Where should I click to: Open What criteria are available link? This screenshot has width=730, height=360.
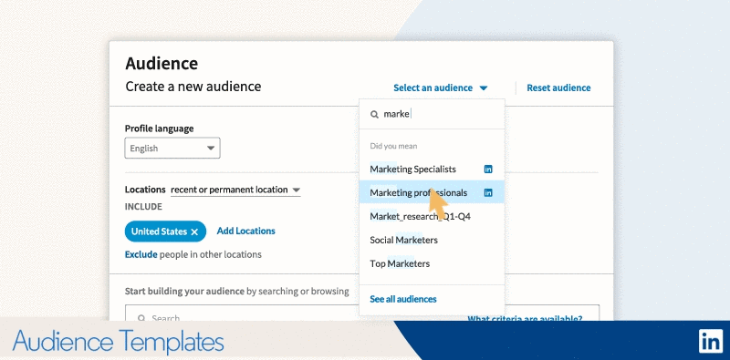pyautogui.click(x=525, y=319)
